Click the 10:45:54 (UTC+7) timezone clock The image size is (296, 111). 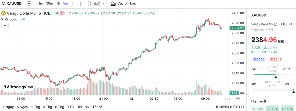pyautogui.click(x=230, y=107)
